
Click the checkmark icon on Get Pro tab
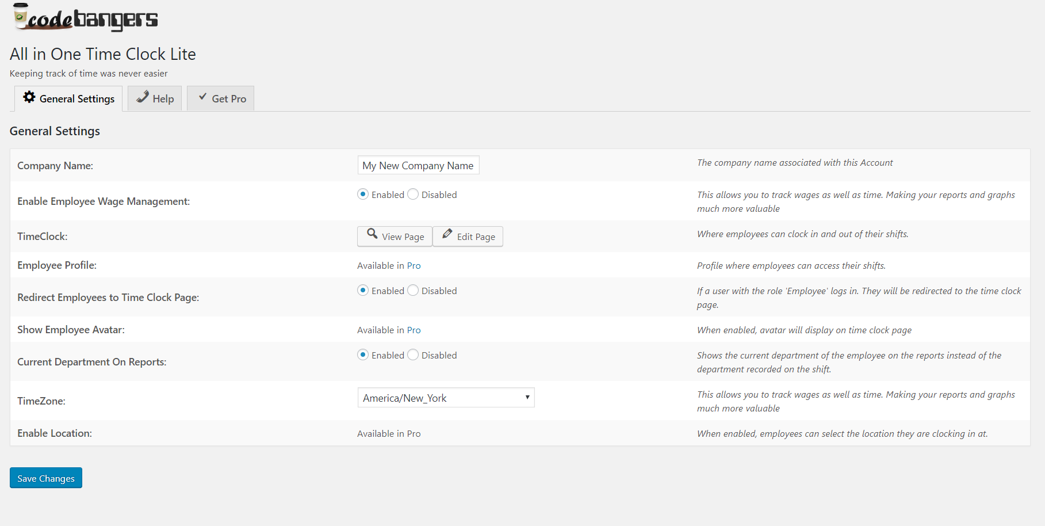202,97
